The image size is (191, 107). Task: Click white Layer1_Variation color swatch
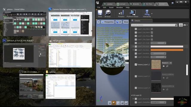(167, 46)
